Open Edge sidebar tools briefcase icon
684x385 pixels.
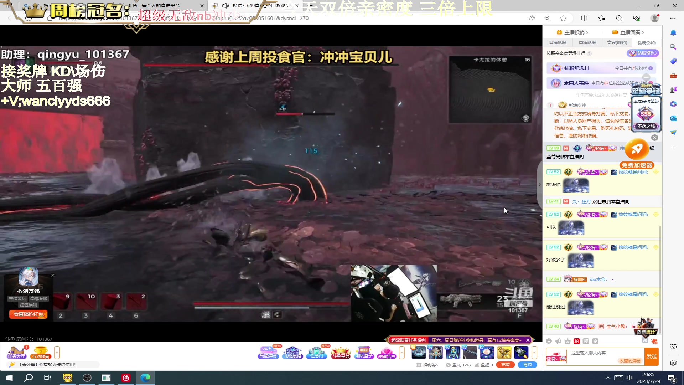673,76
